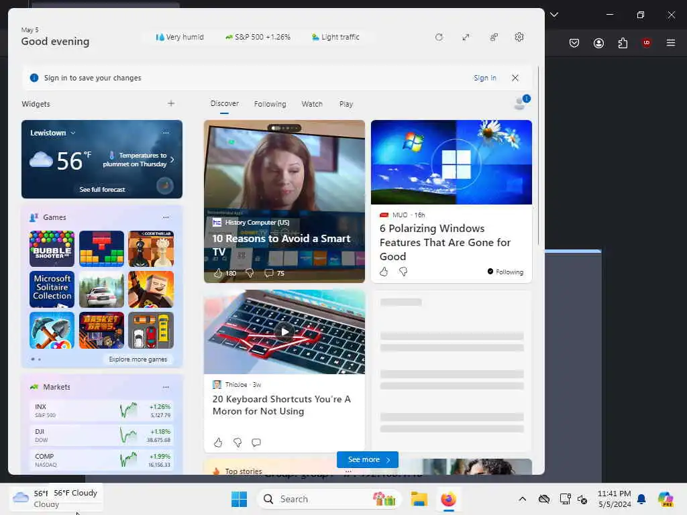Click the Sign in link
This screenshot has width=687, height=515.
(x=484, y=78)
